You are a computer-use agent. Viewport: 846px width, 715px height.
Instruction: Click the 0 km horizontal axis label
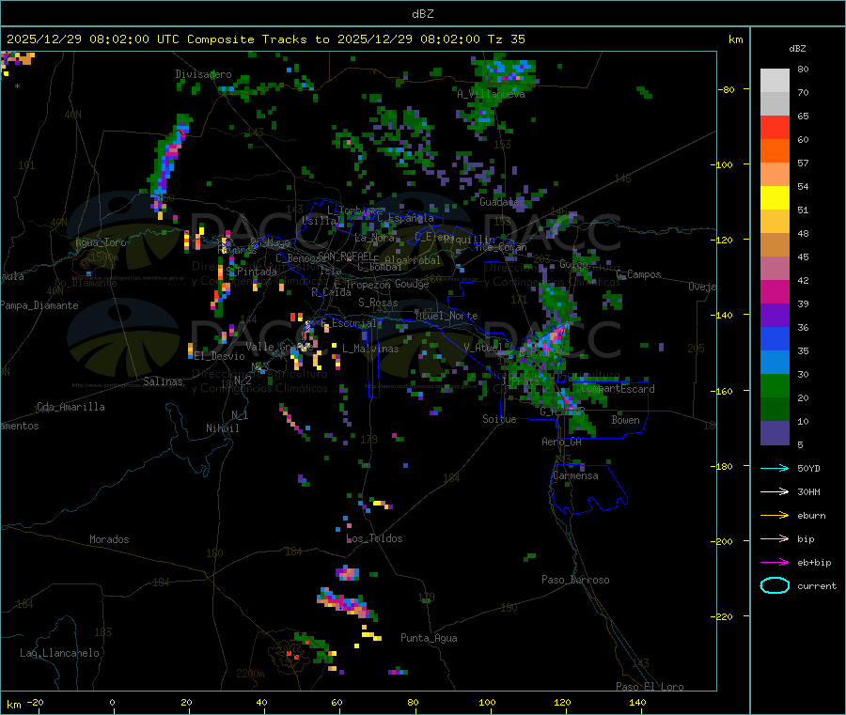point(112,702)
